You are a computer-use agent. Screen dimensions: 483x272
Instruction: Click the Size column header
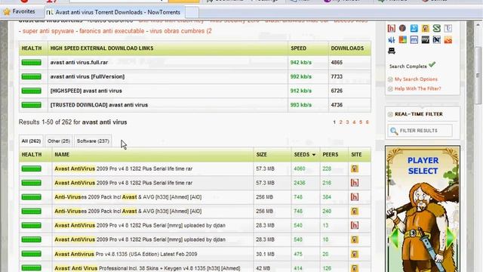[262, 154]
